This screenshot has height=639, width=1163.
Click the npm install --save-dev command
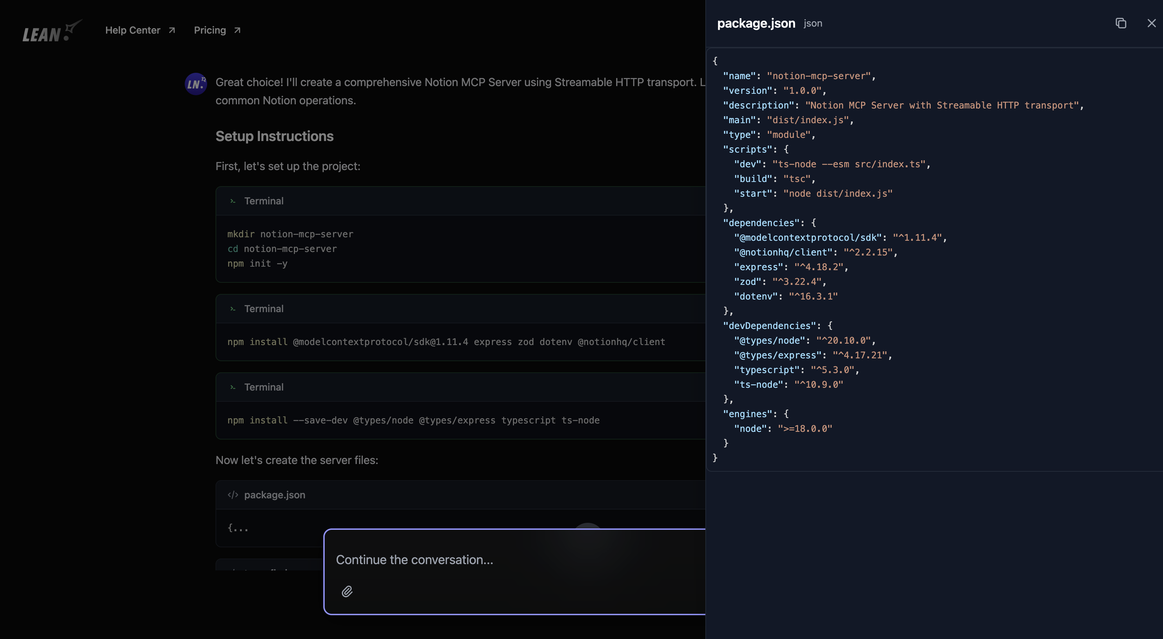413,420
